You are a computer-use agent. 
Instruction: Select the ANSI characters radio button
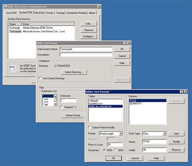point(104,150)
